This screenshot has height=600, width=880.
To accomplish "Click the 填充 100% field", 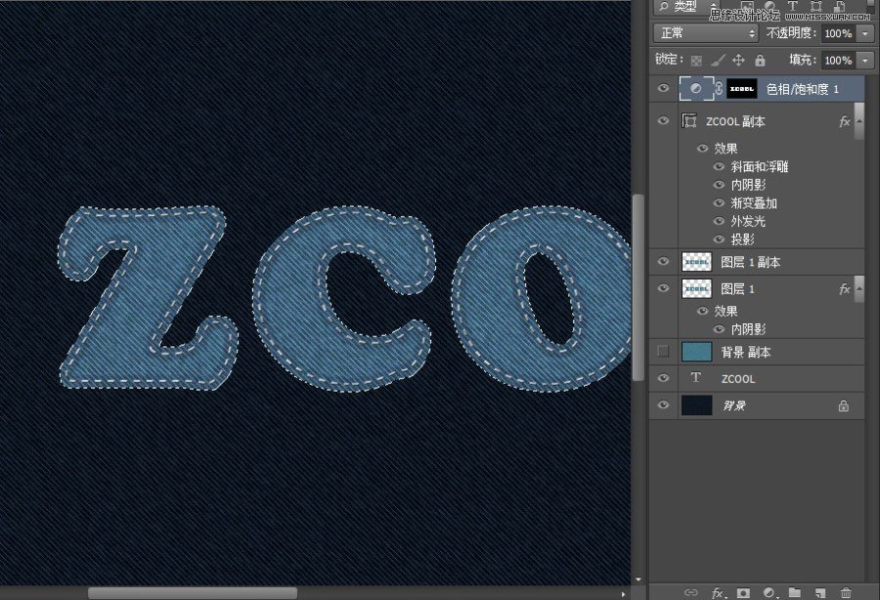I will tap(839, 60).
